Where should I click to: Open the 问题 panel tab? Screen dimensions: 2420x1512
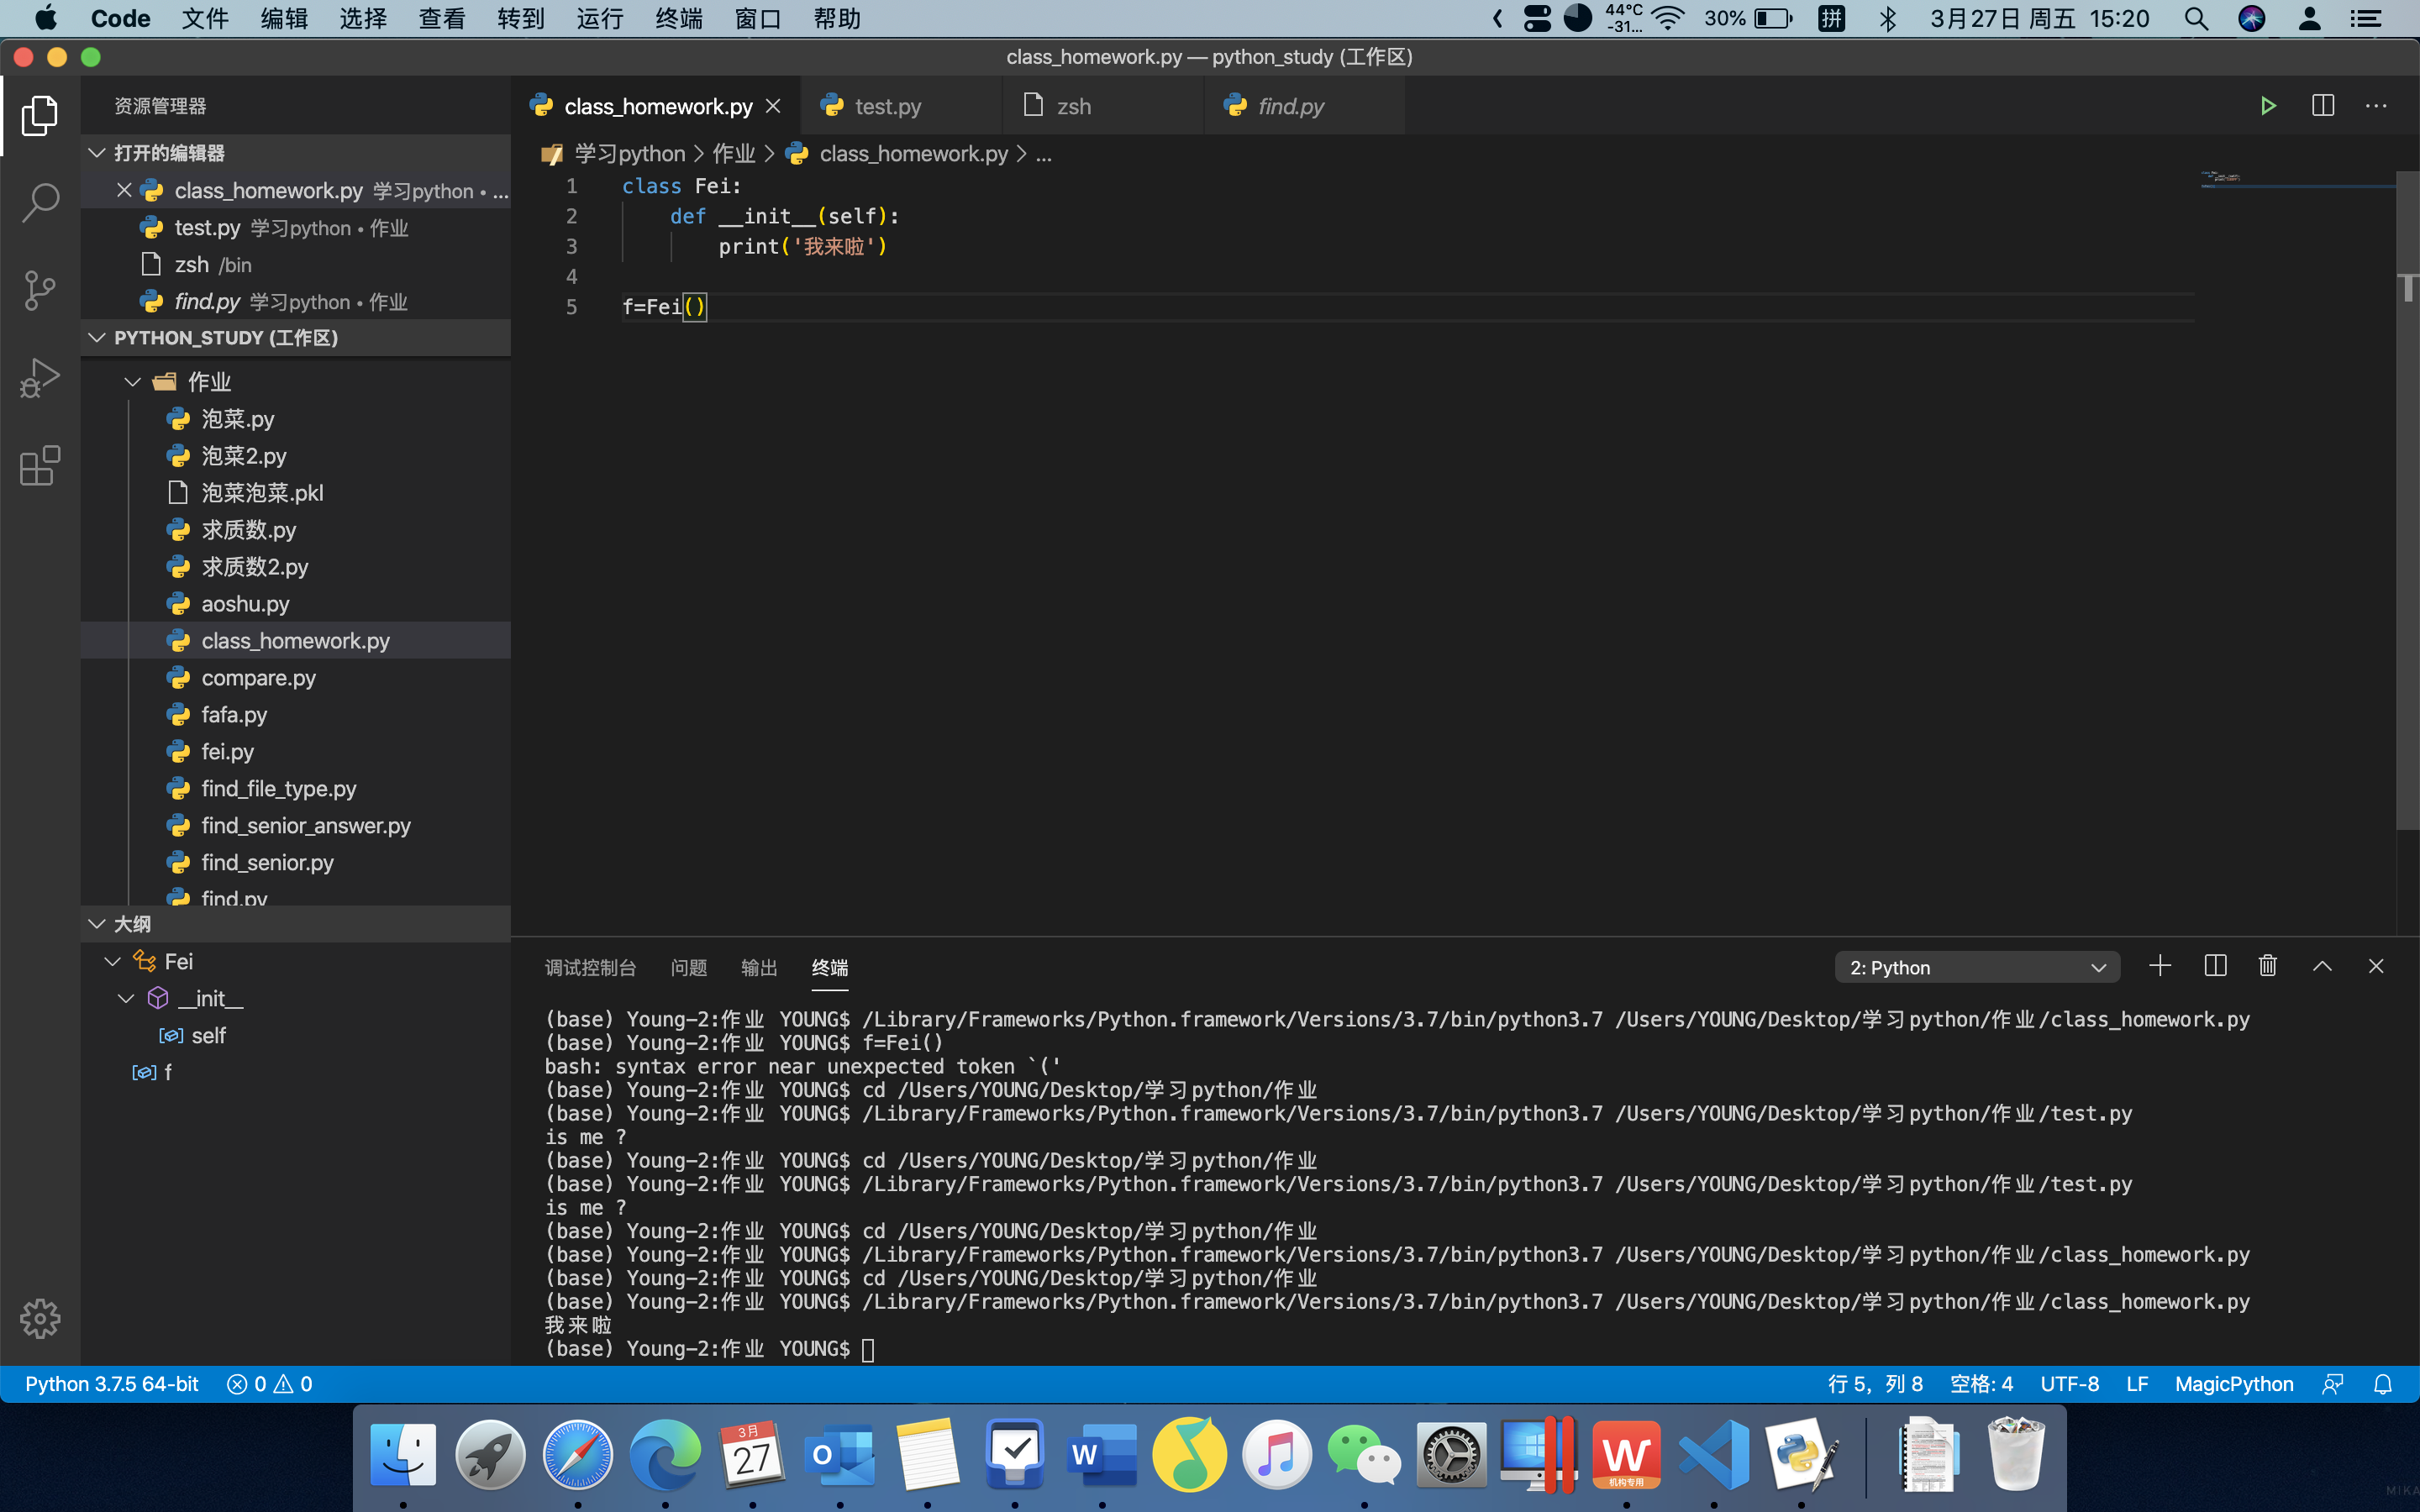click(x=689, y=967)
